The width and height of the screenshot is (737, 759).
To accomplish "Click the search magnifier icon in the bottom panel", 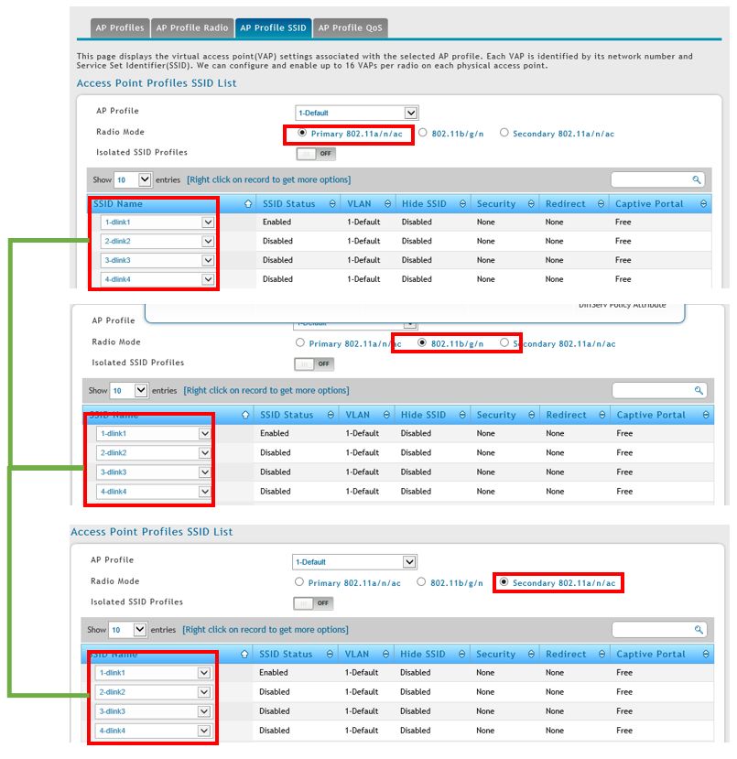I will [x=699, y=630].
